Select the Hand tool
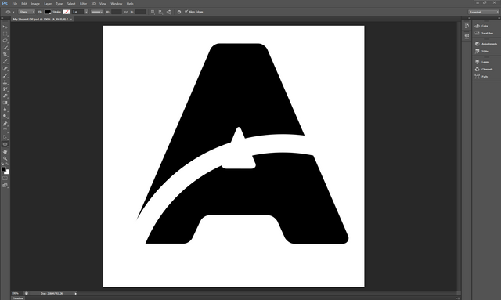 [x=5, y=152]
